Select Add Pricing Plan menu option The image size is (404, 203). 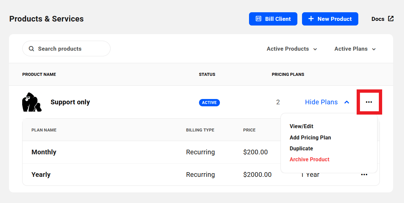click(x=310, y=137)
